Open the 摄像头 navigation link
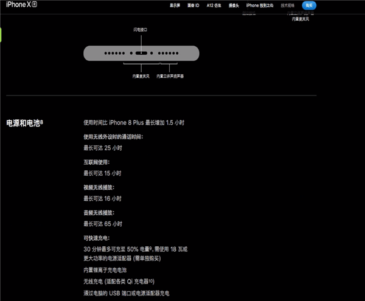This screenshot has height=301, width=365. (234, 5)
